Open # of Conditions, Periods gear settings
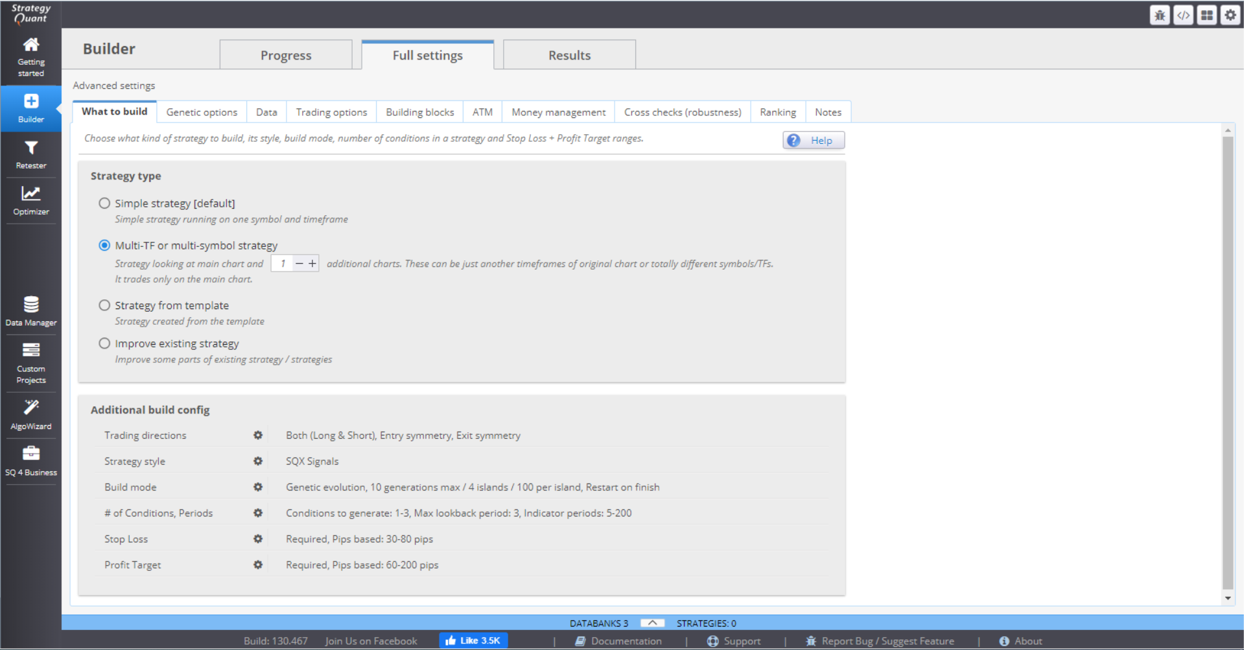 (x=258, y=513)
